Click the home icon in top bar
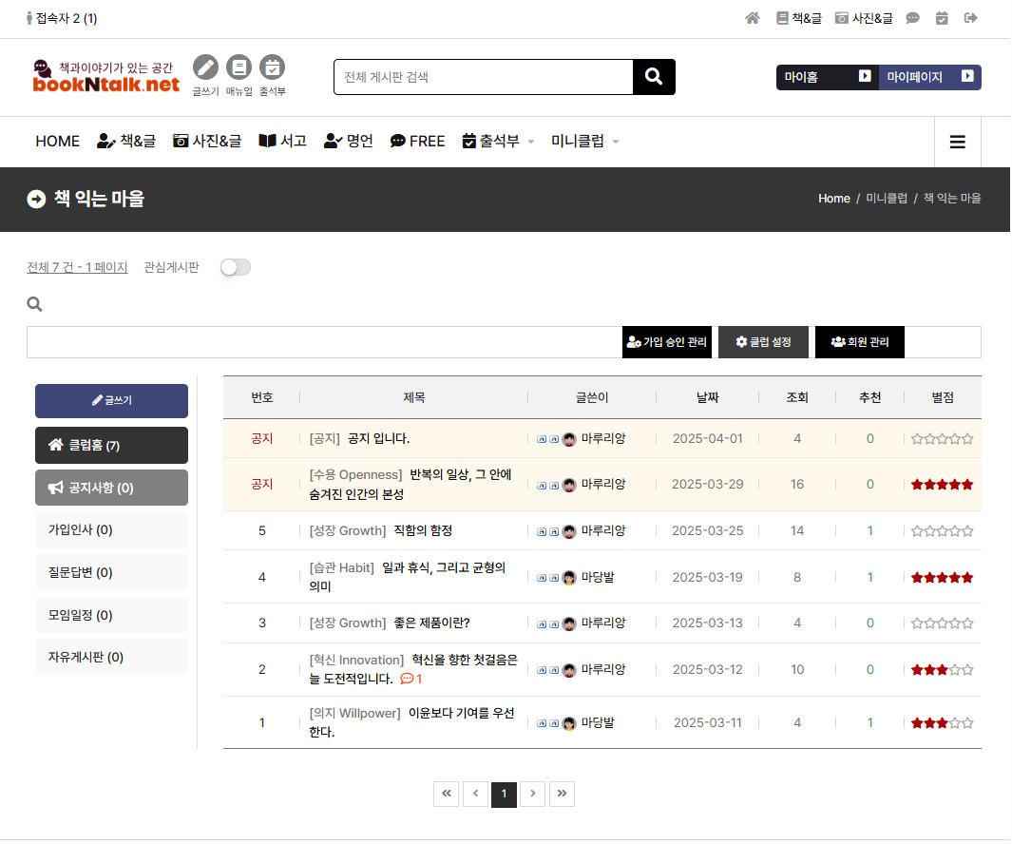Screen dimensions: 1012x844 tap(753, 18)
